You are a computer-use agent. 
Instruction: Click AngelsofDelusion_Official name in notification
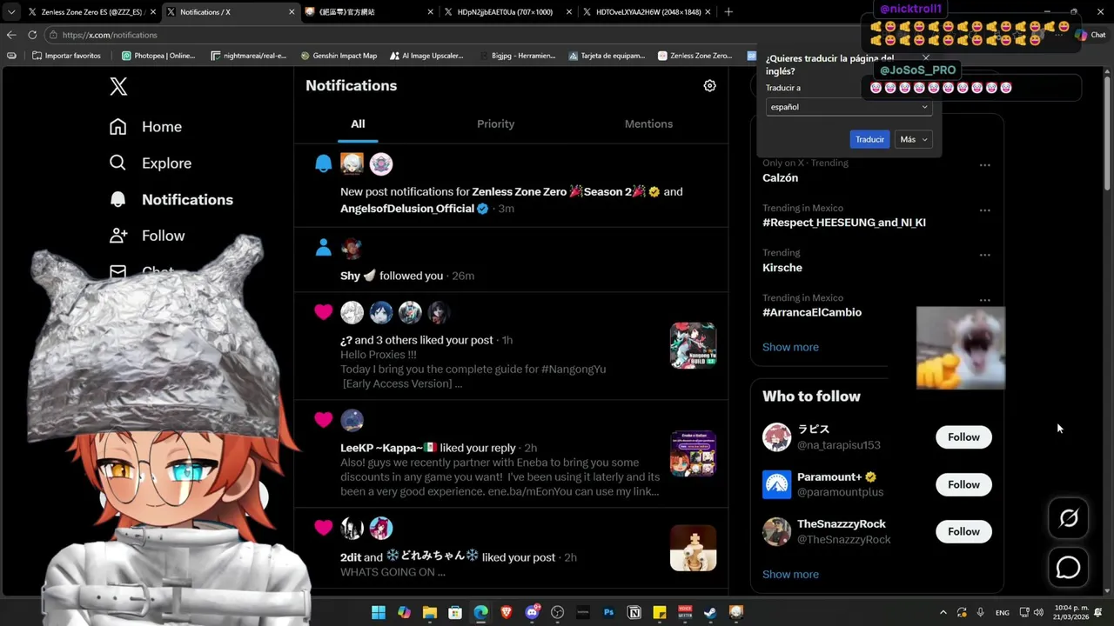point(407,209)
